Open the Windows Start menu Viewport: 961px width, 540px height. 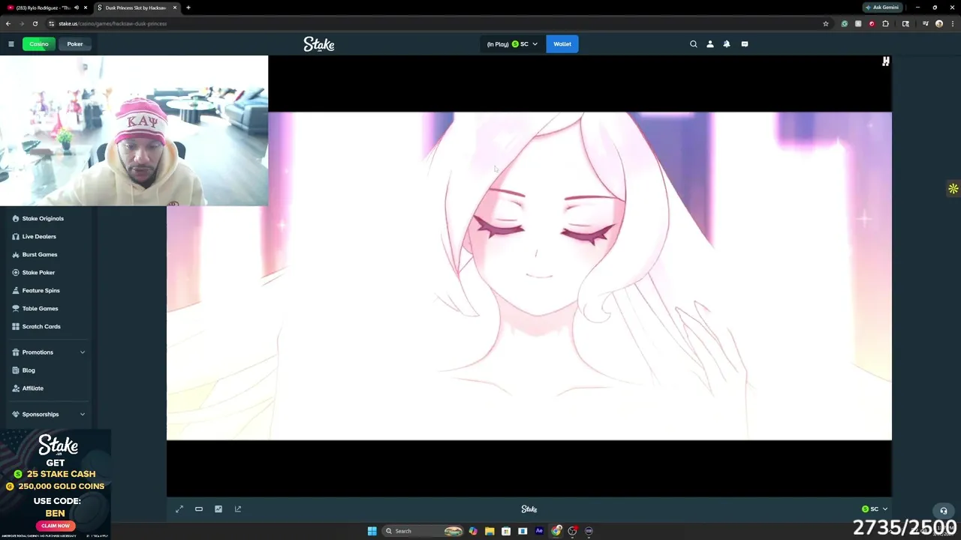[372, 531]
